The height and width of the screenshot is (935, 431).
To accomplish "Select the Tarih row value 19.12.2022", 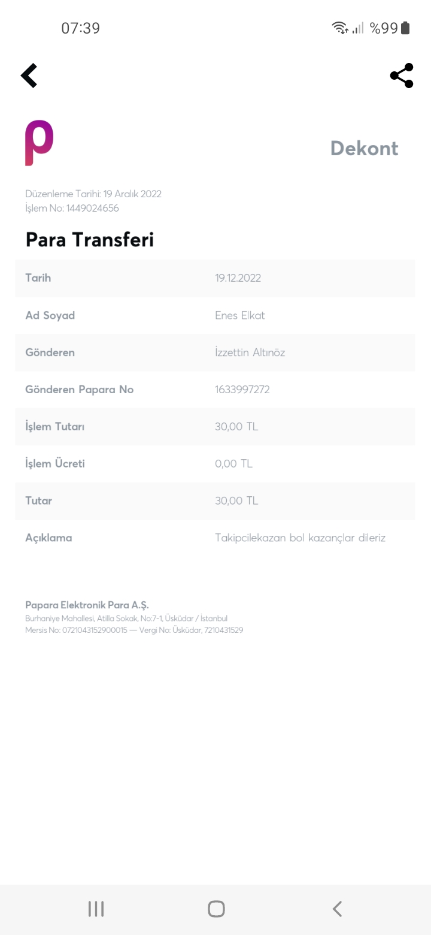I will tap(238, 278).
